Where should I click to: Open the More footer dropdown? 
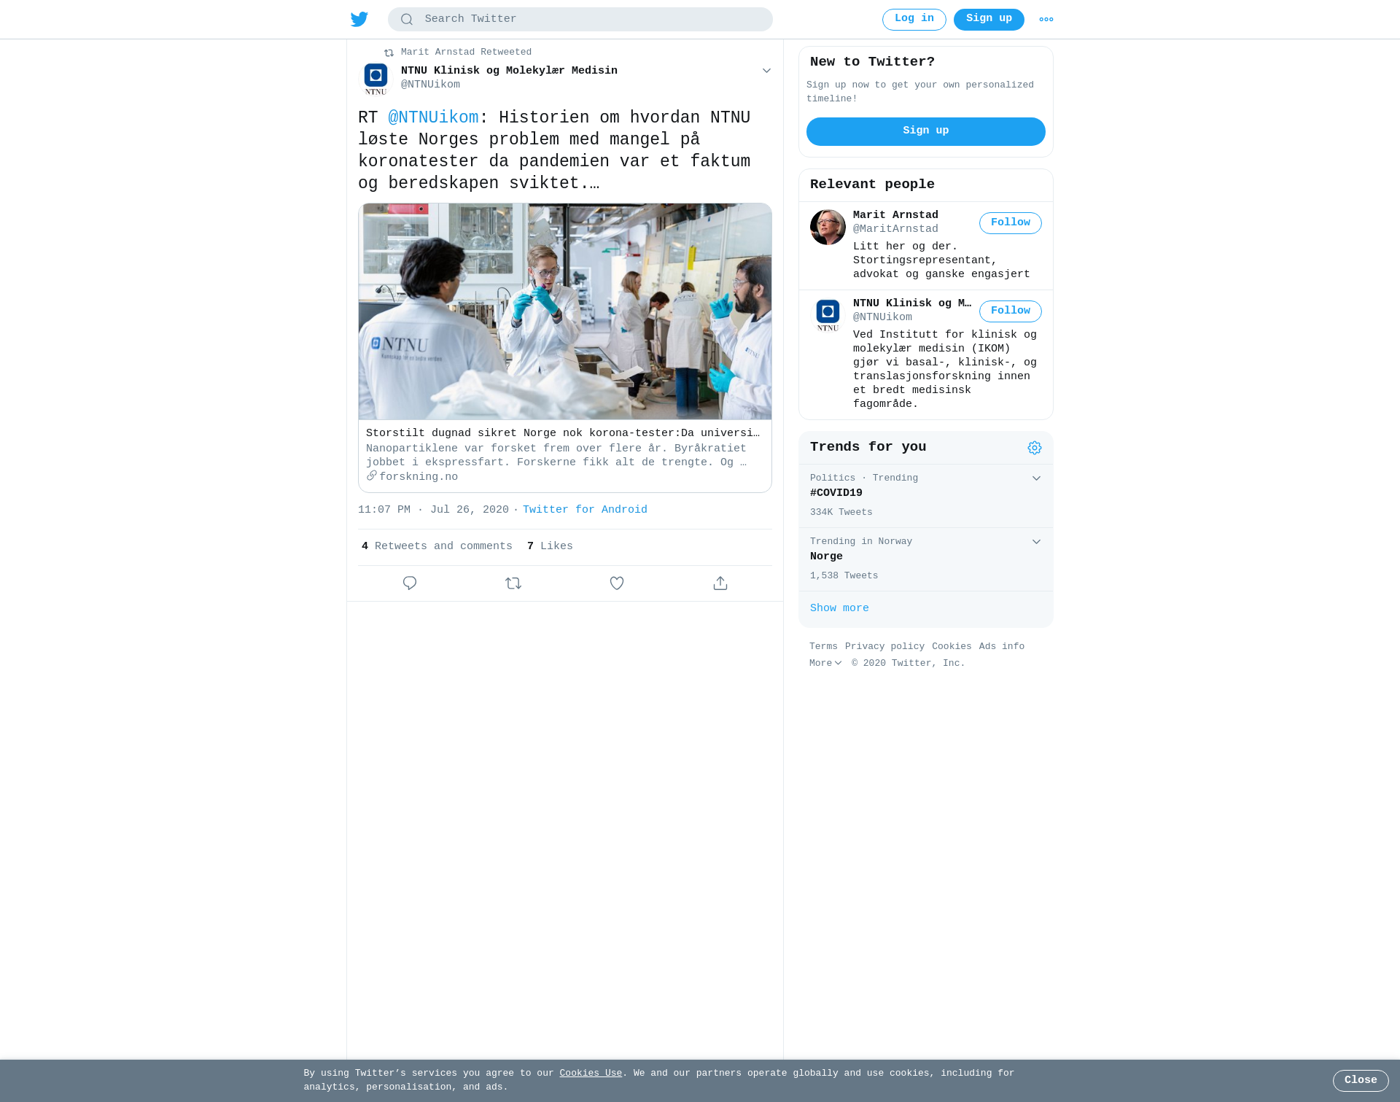(x=825, y=664)
